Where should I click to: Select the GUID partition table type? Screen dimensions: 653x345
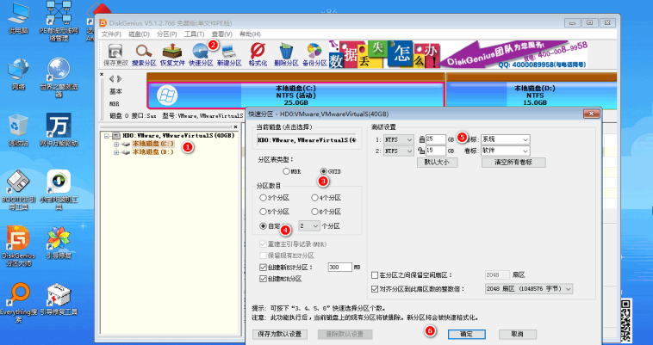click(331, 171)
